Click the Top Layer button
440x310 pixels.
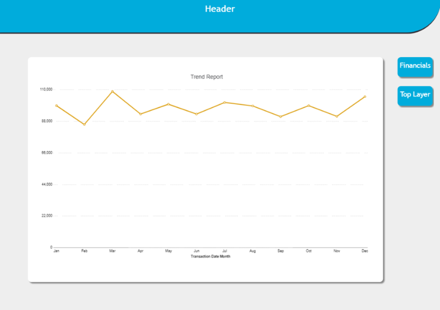(415, 95)
